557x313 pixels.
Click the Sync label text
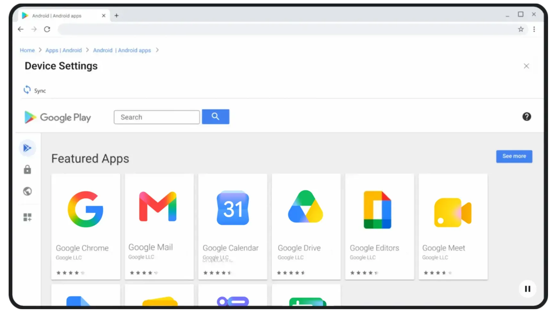40,91
